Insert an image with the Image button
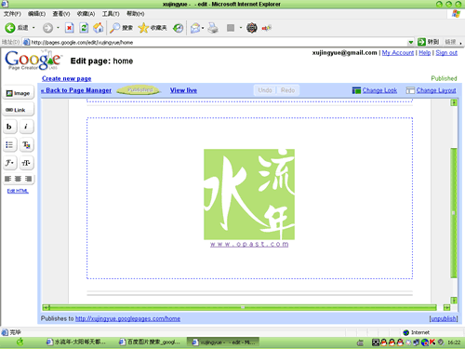 click(19, 93)
